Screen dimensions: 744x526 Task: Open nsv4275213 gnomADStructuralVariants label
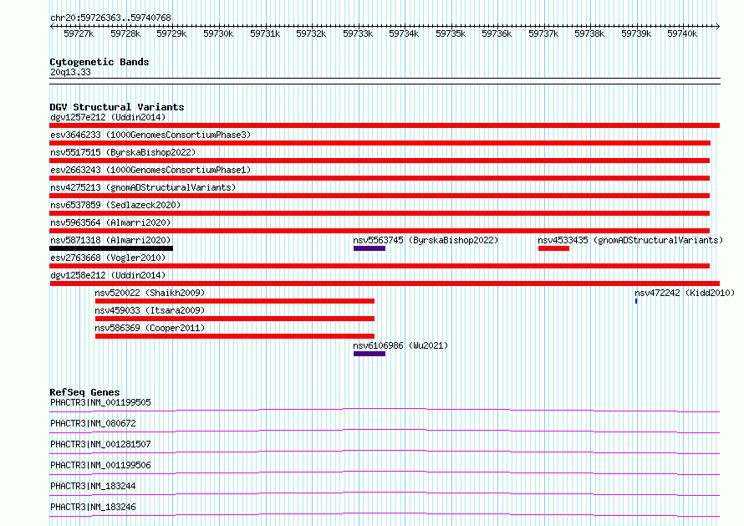143,187
